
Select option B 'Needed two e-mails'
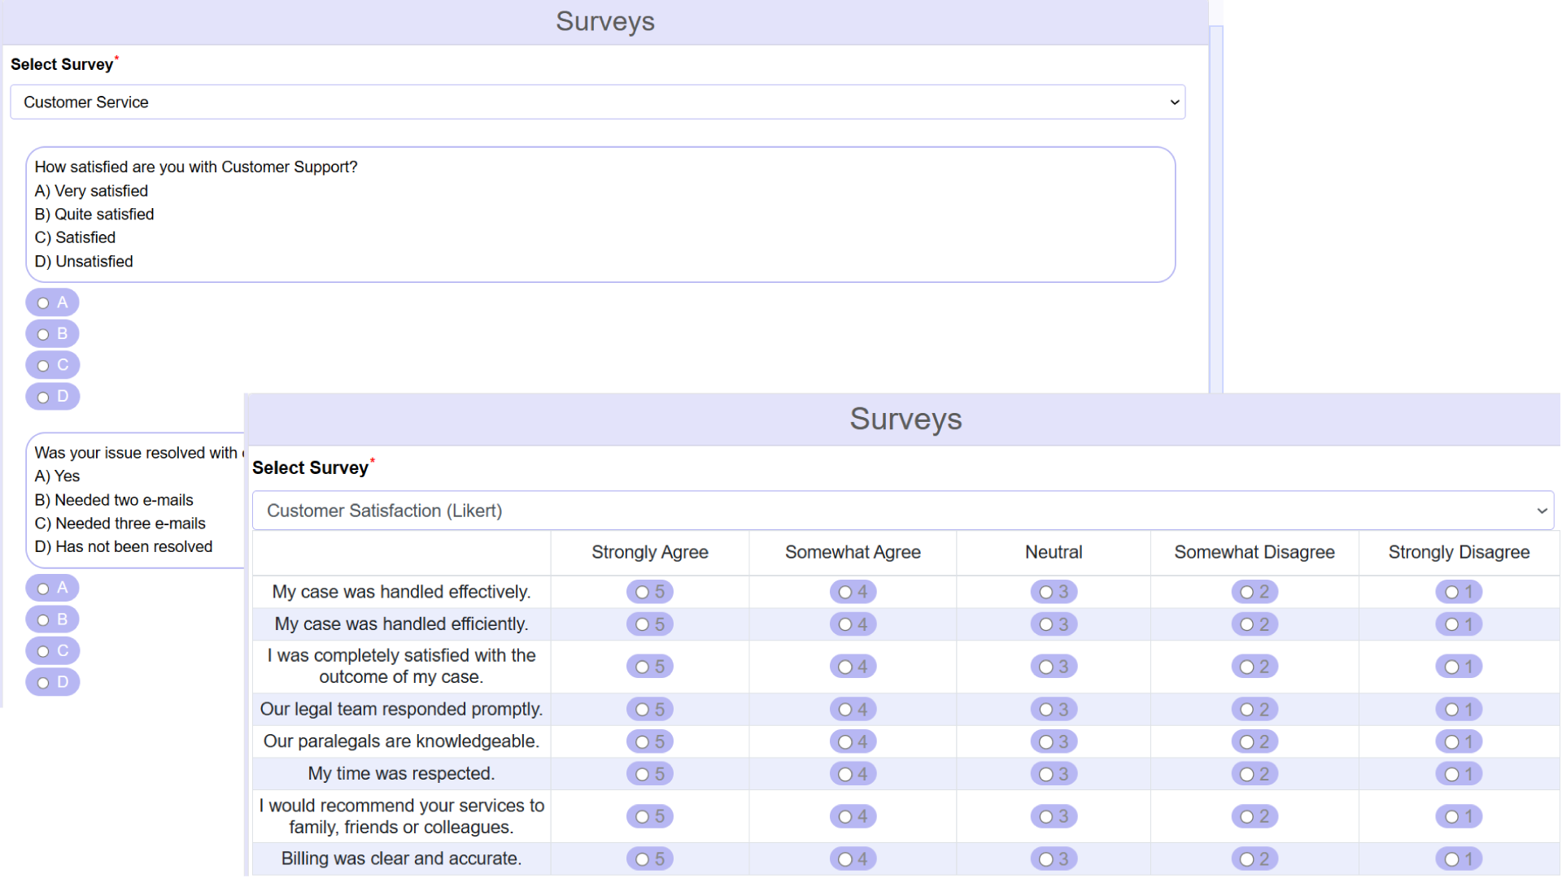(x=52, y=619)
